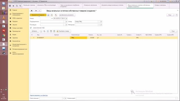Open the sections menu grid icon
Screen dimensions: 180x101
pyautogui.click(x=10, y=6)
